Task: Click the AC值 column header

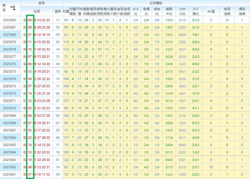Action: 211,11
